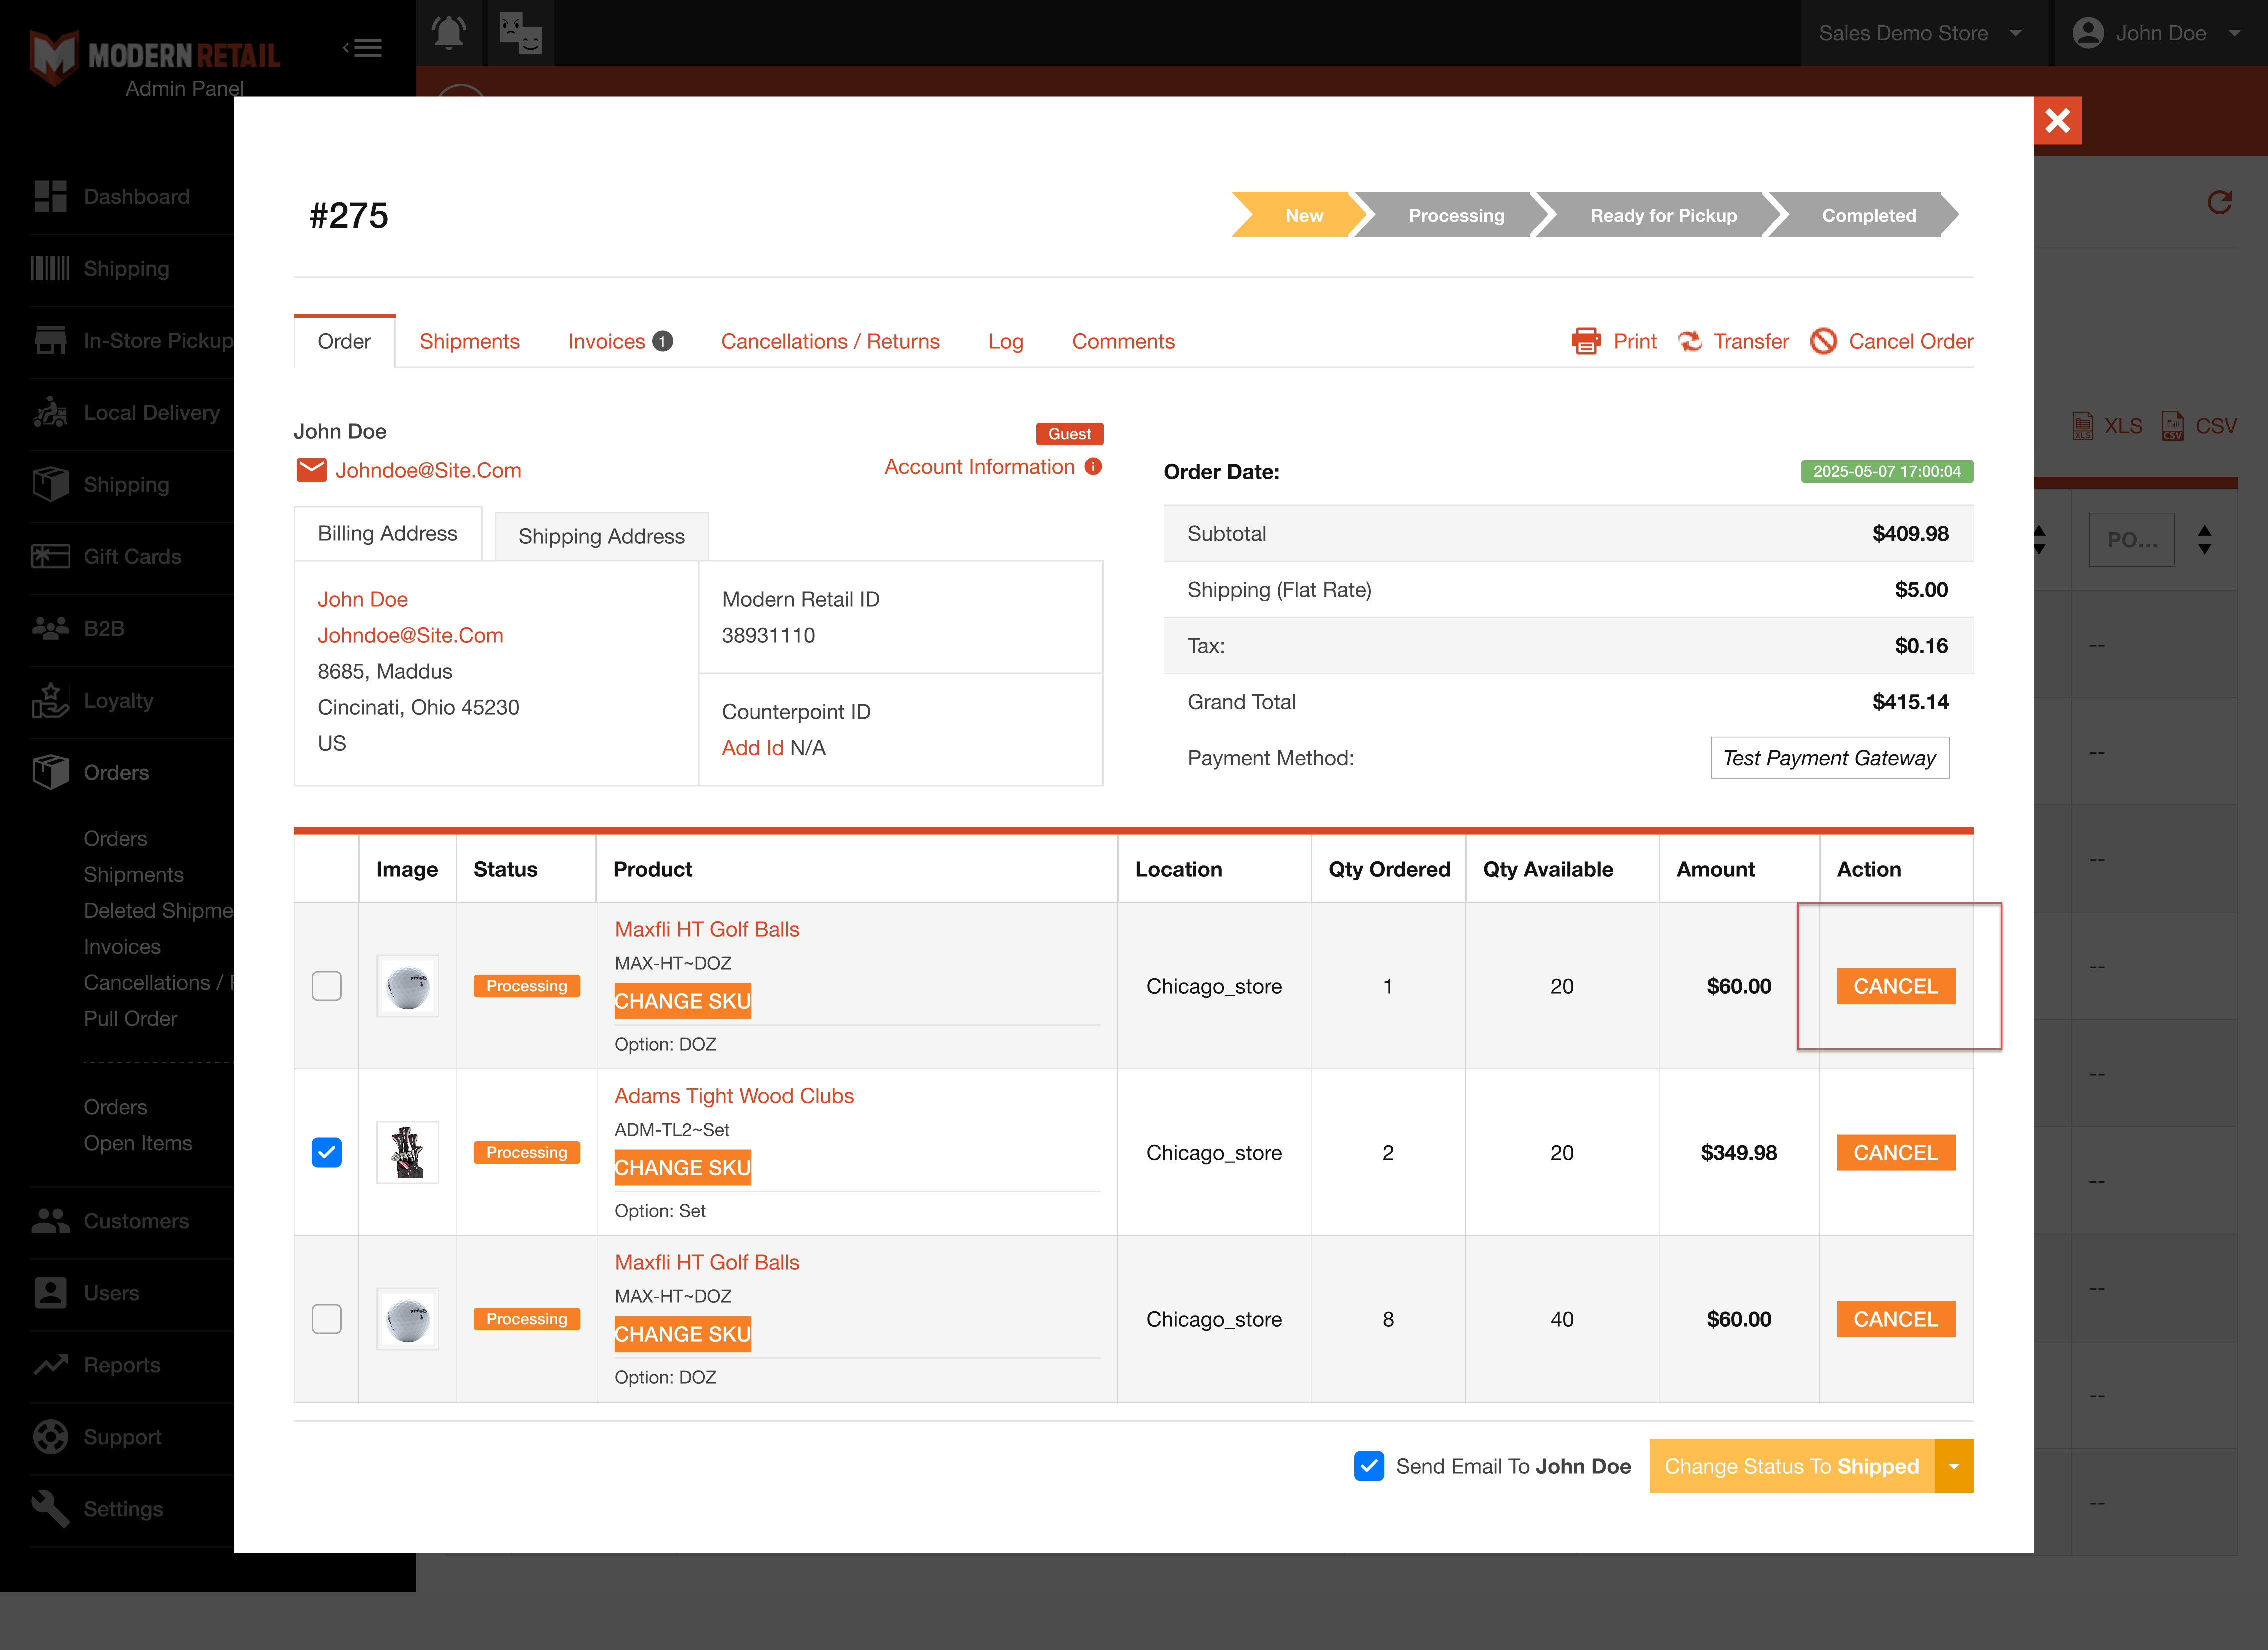2268x1650 pixels.
Task: Open B2B in sidebar
Action: click(79, 629)
